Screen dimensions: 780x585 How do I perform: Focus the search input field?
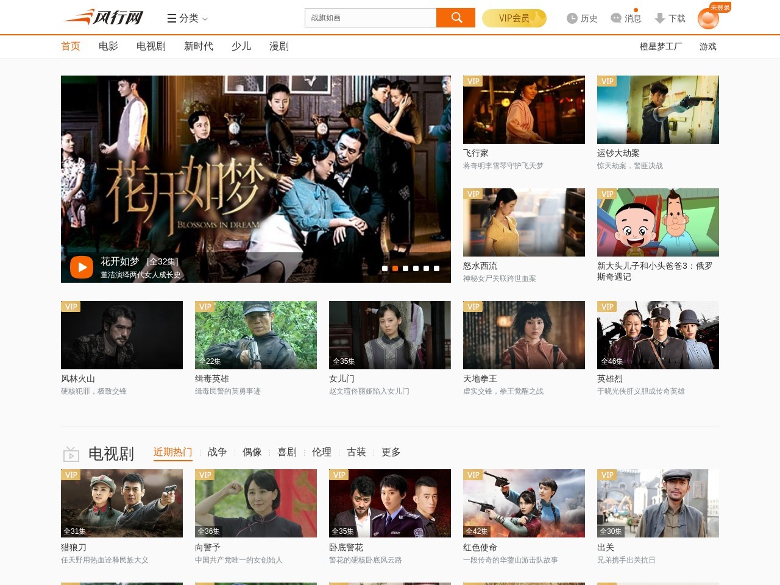370,18
